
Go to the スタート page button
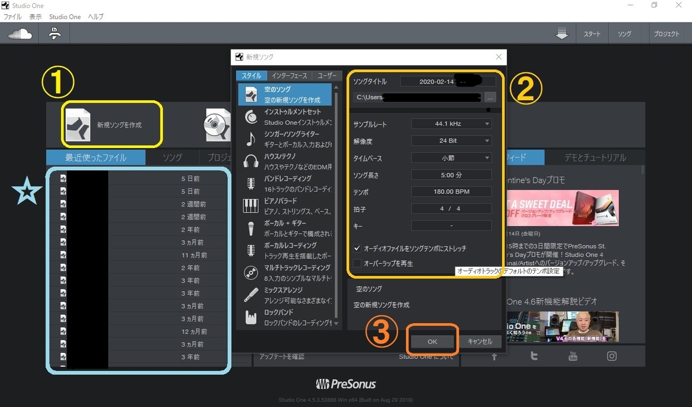click(592, 34)
